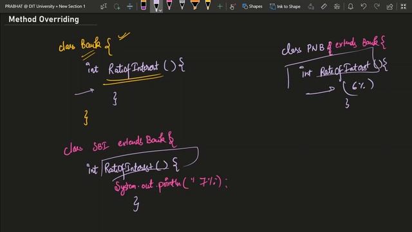Activate the Lasso Select tool

click(x=117, y=6)
